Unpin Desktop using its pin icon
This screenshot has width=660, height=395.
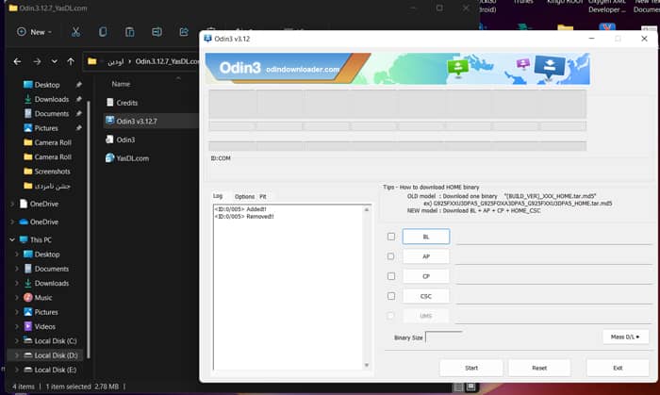coord(78,85)
